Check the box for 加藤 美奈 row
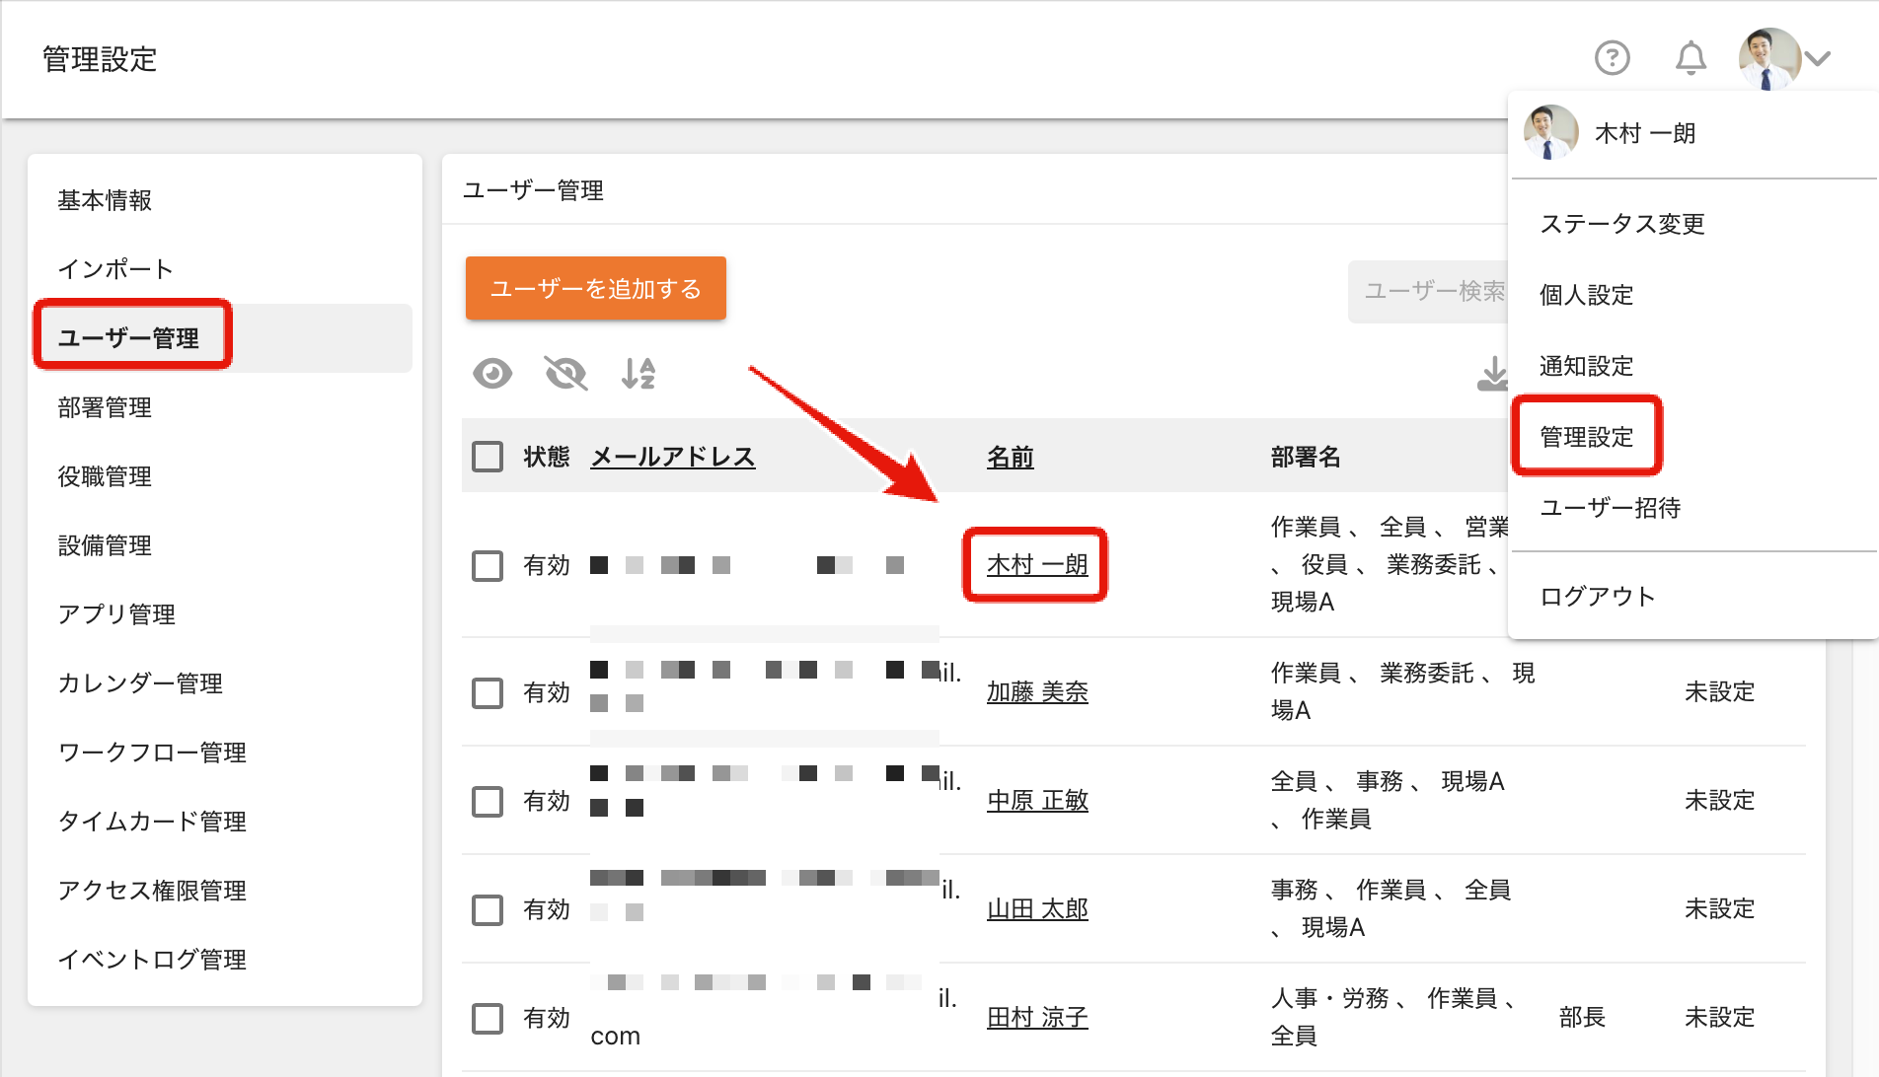 (488, 692)
